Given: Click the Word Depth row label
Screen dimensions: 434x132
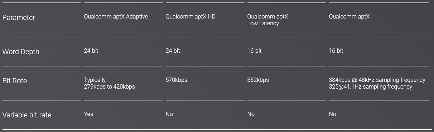Looking at the screenshot, I should (x=21, y=52).
